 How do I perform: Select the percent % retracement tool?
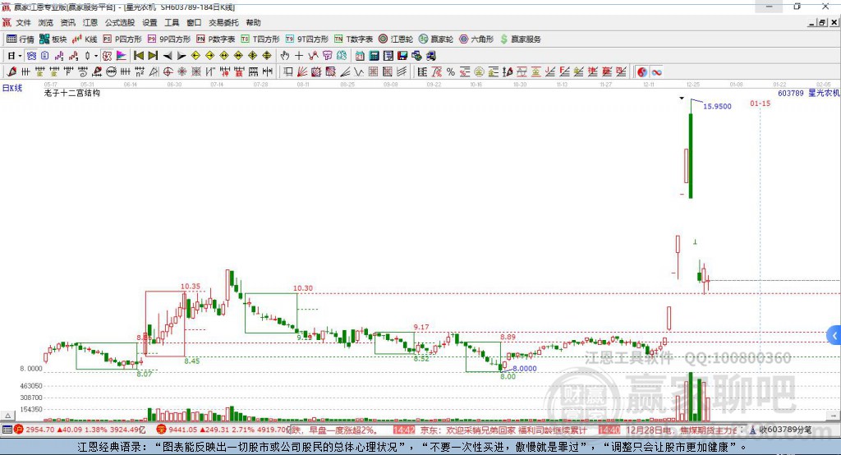451,72
